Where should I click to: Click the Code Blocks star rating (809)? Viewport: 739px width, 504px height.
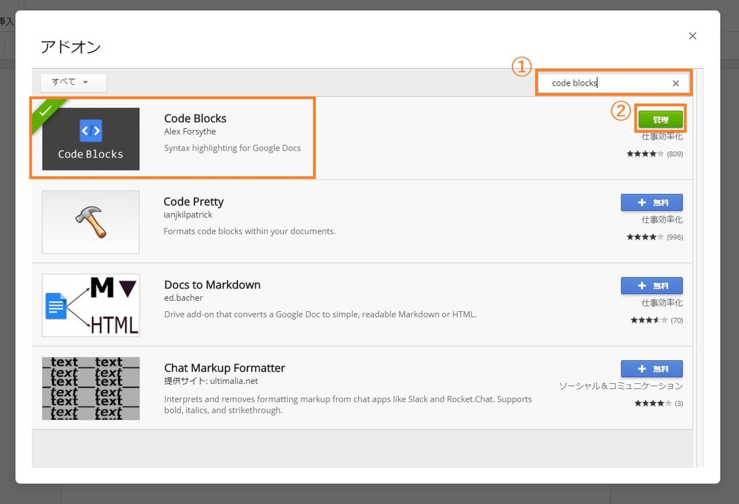click(x=655, y=154)
